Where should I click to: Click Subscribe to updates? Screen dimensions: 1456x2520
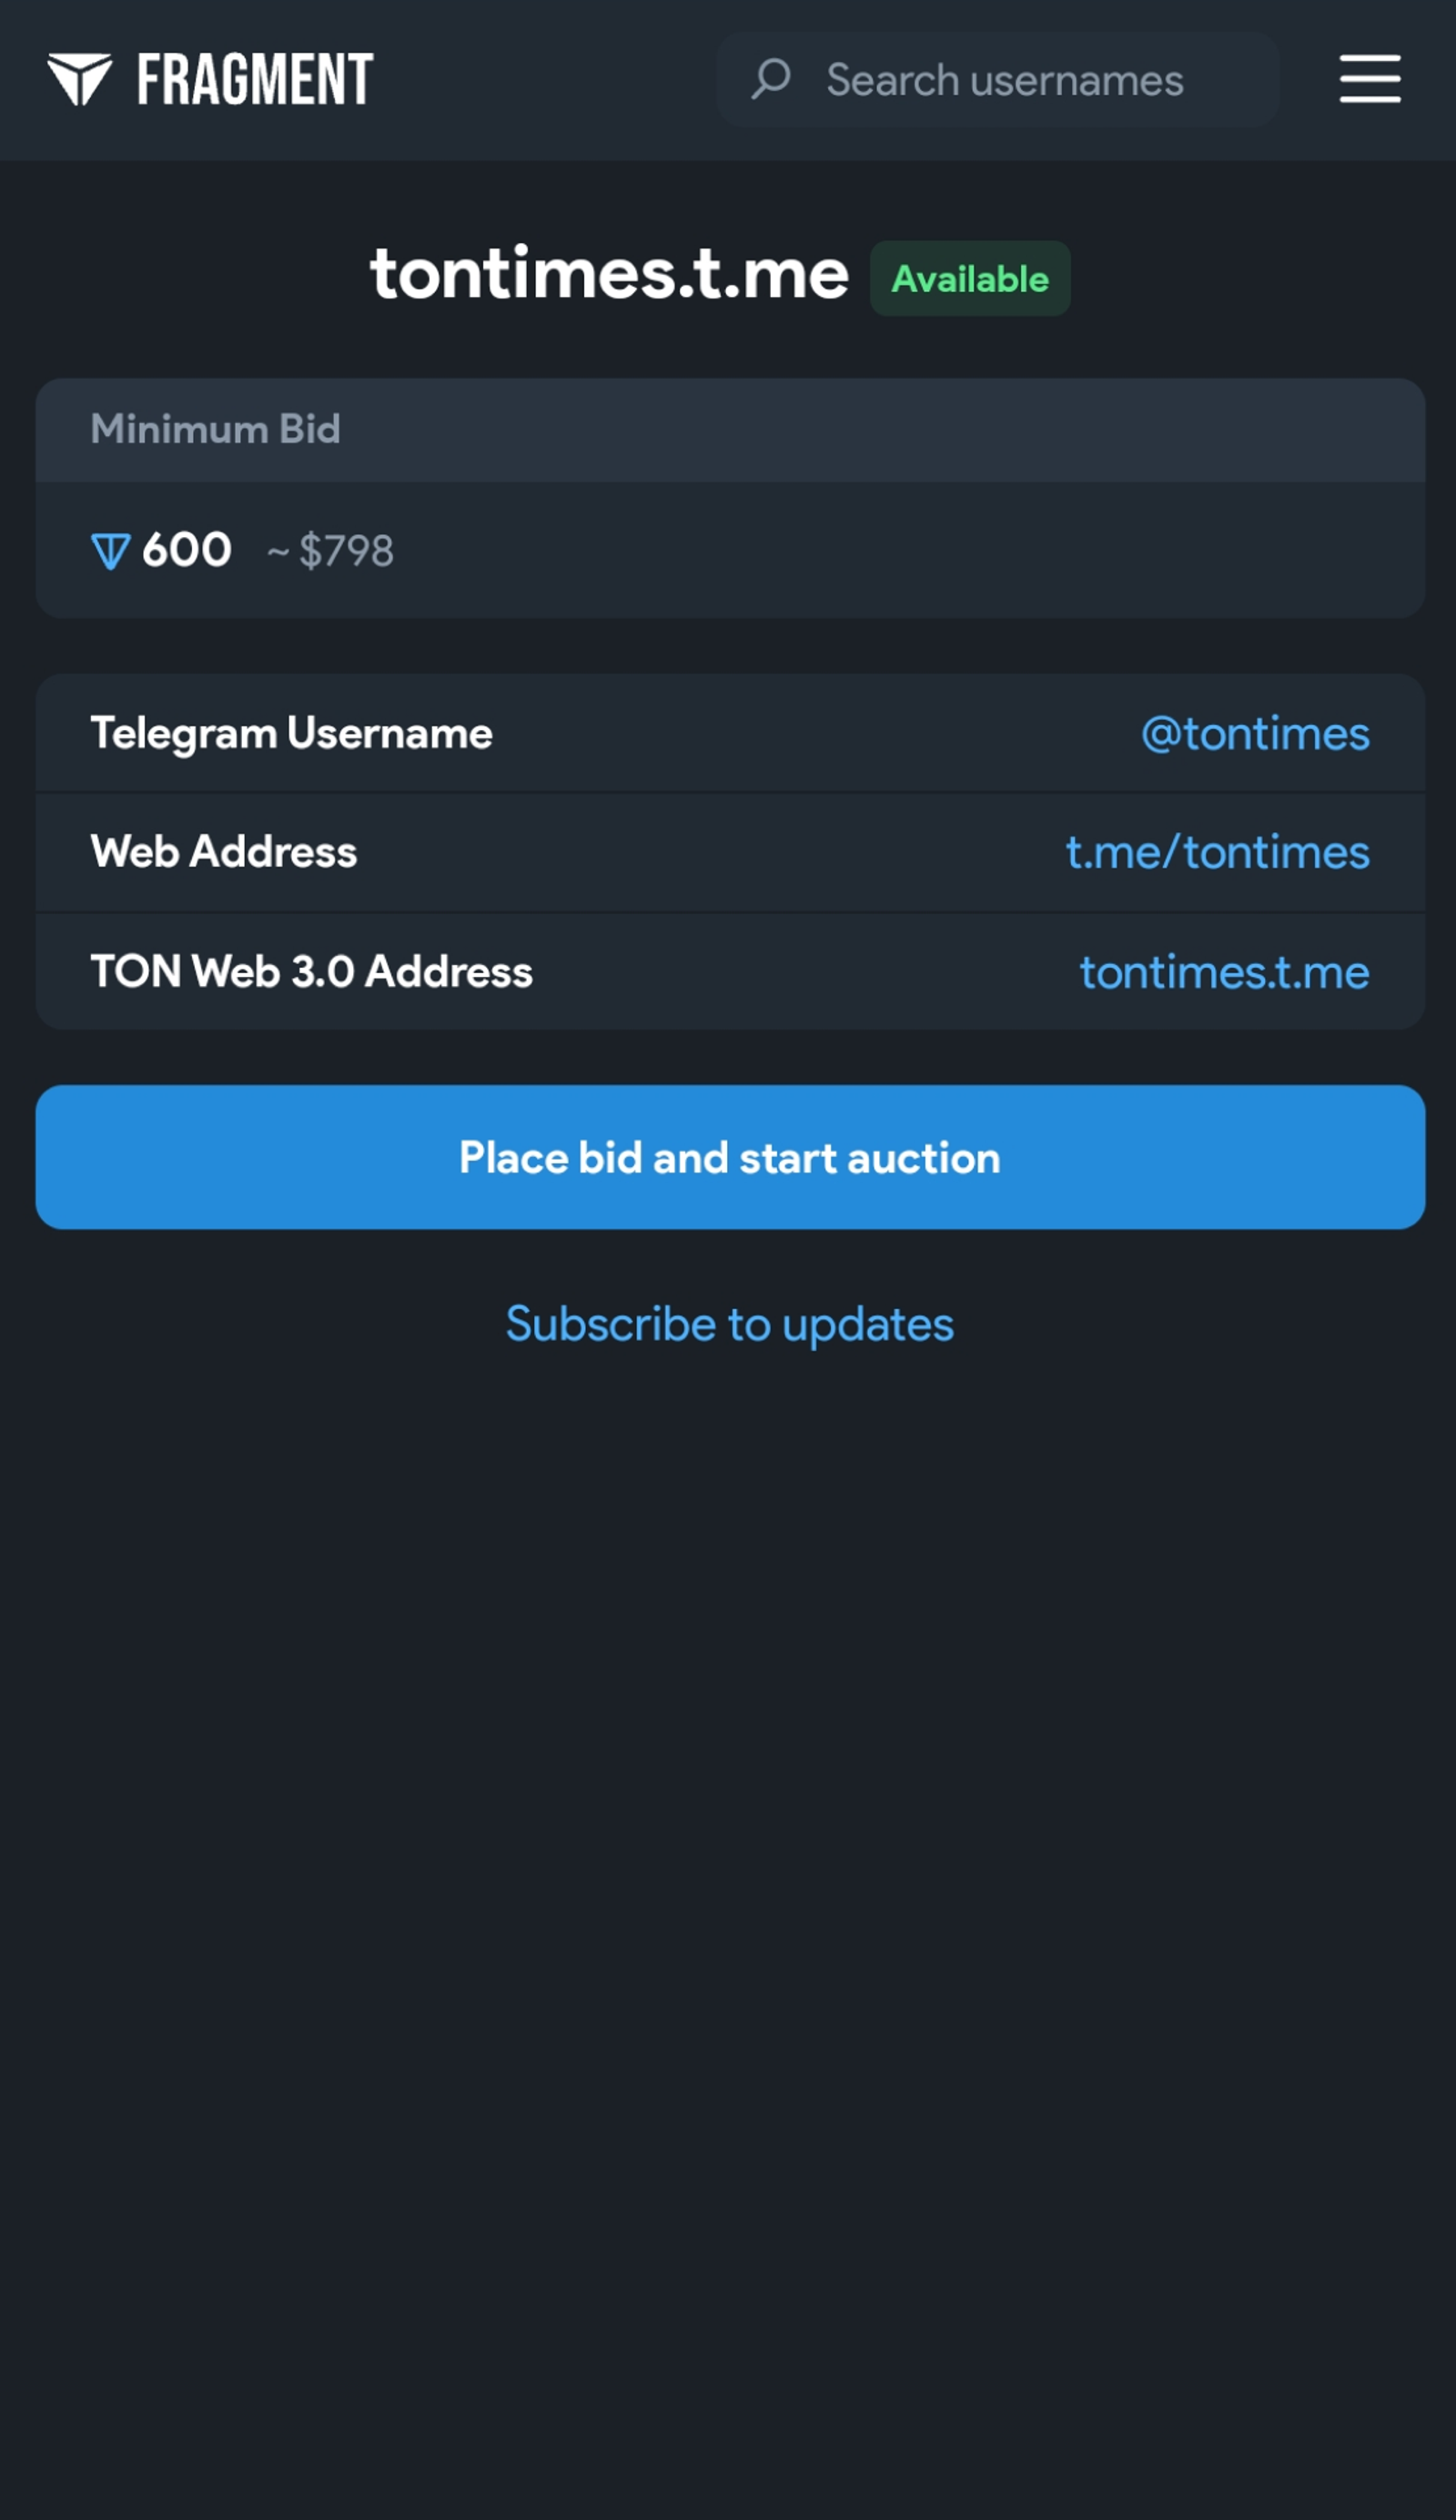coord(730,1322)
